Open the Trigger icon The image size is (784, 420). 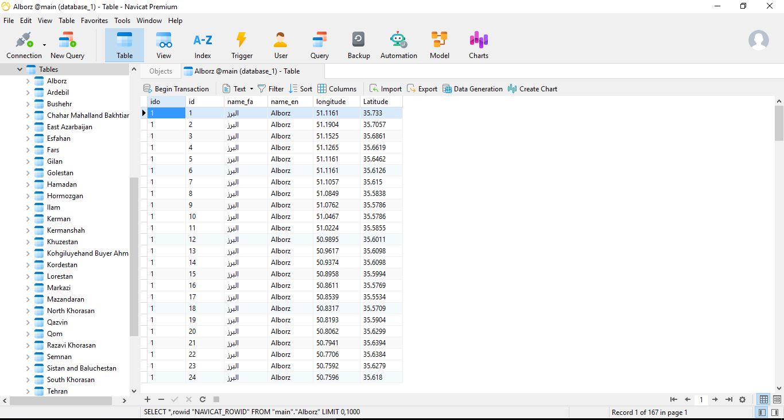[242, 45]
